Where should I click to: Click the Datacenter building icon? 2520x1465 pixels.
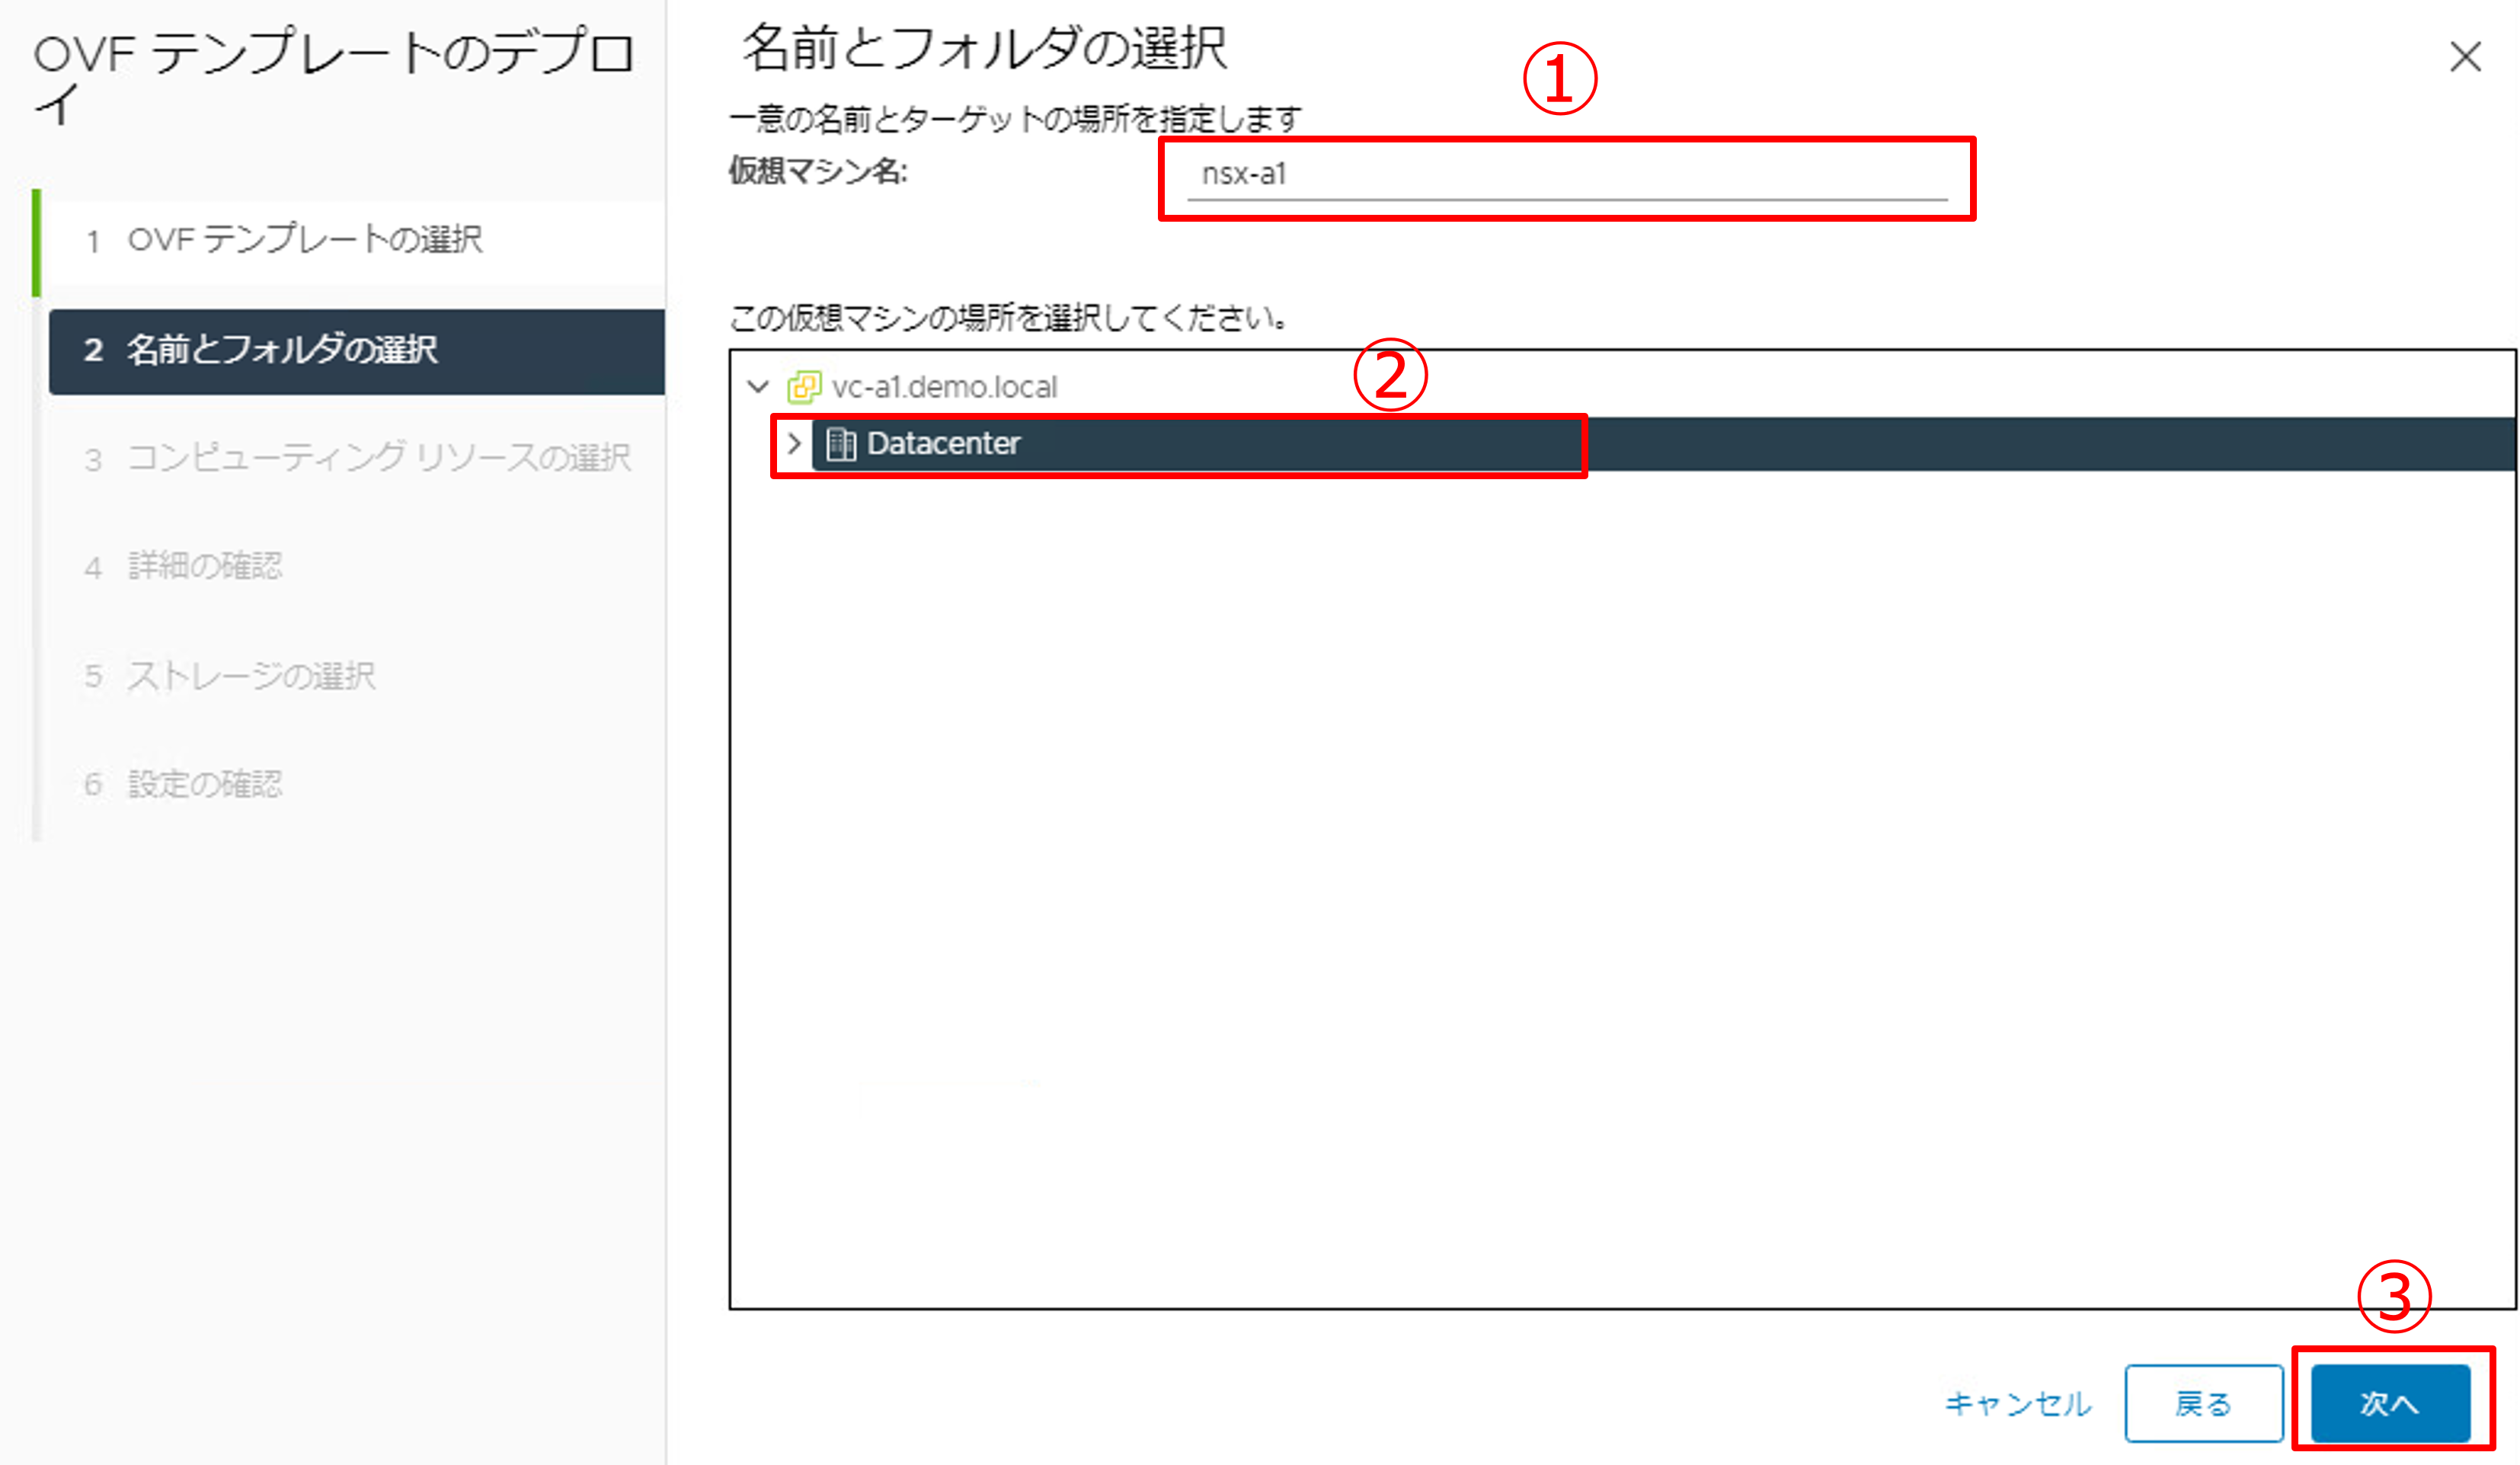(x=841, y=444)
